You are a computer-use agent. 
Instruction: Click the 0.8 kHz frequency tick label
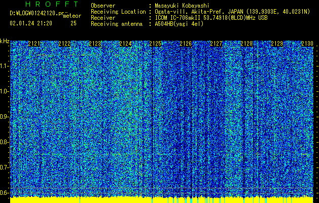(x=4, y=142)
